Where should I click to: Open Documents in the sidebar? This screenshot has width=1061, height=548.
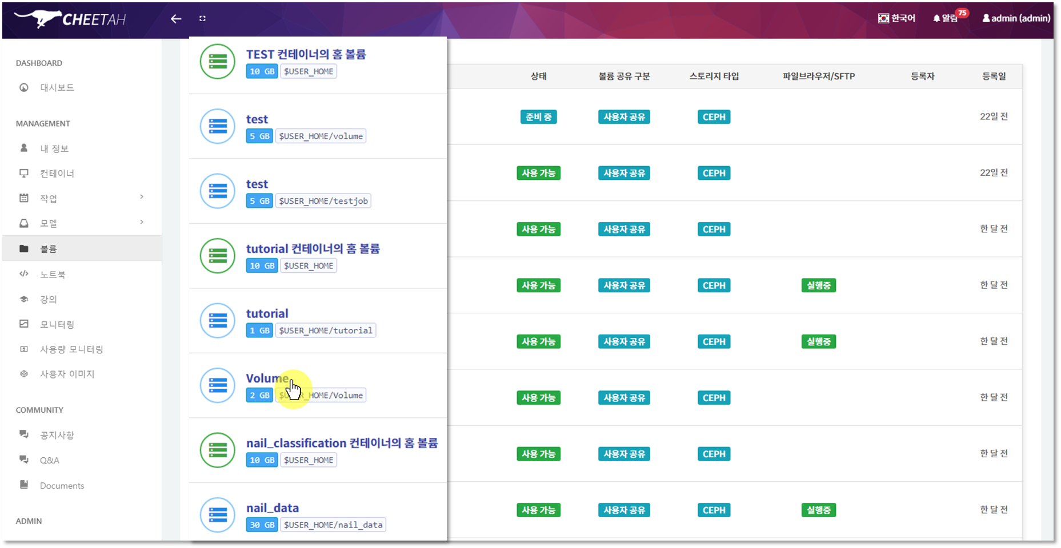[x=62, y=486]
